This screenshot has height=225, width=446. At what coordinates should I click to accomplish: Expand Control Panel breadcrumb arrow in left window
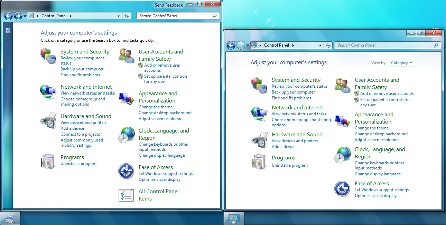coord(71,16)
